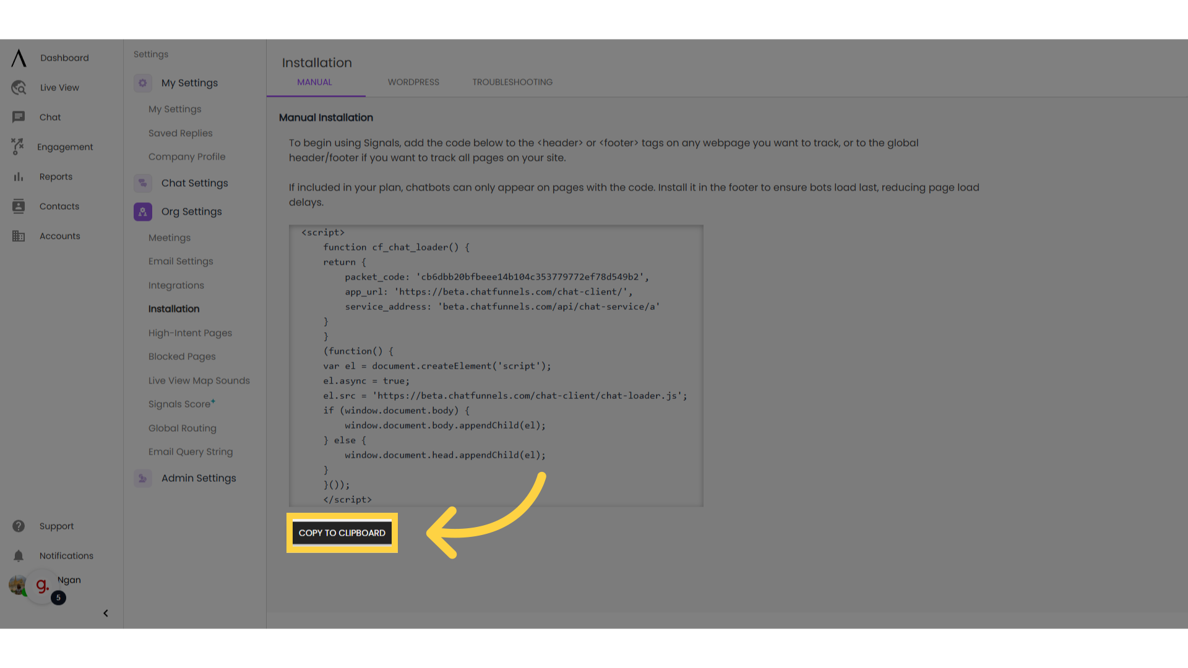This screenshot has height=668, width=1188.
Task: Navigate to Contacts section
Action: [59, 205]
